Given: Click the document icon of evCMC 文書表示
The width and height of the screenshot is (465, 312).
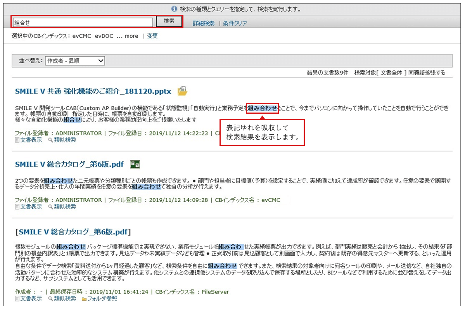Looking at the screenshot, I should [17, 206].
